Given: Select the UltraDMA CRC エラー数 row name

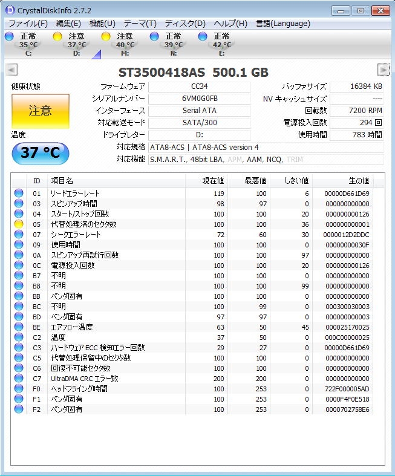Looking at the screenshot, I should pyautogui.click(x=85, y=379).
